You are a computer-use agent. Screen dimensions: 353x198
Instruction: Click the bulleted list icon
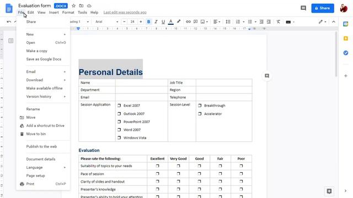pos(250,22)
